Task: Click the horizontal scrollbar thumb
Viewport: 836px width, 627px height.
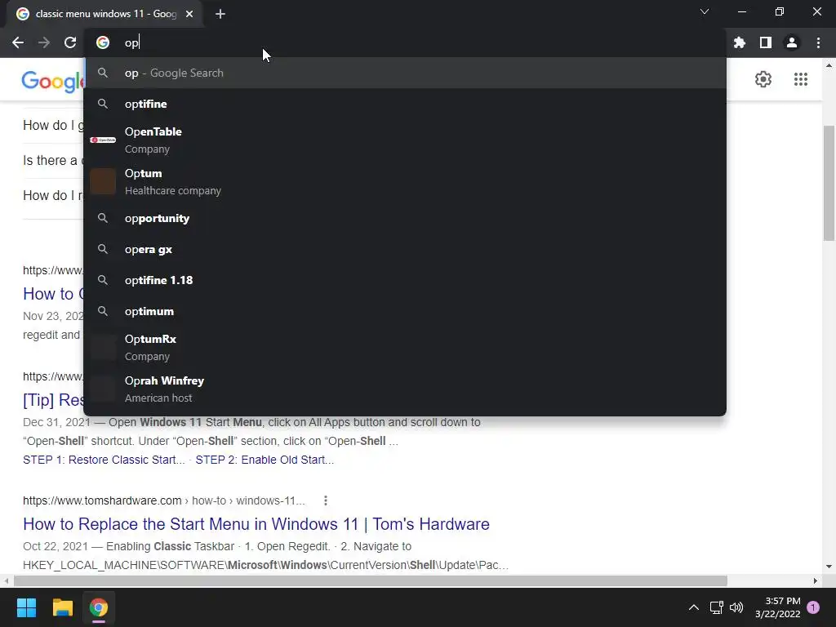Action: coord(371,580)
